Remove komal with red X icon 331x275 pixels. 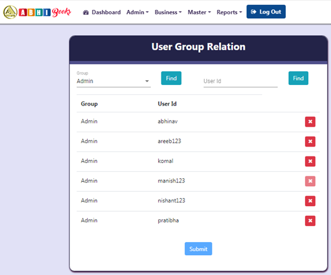[310, 161]
